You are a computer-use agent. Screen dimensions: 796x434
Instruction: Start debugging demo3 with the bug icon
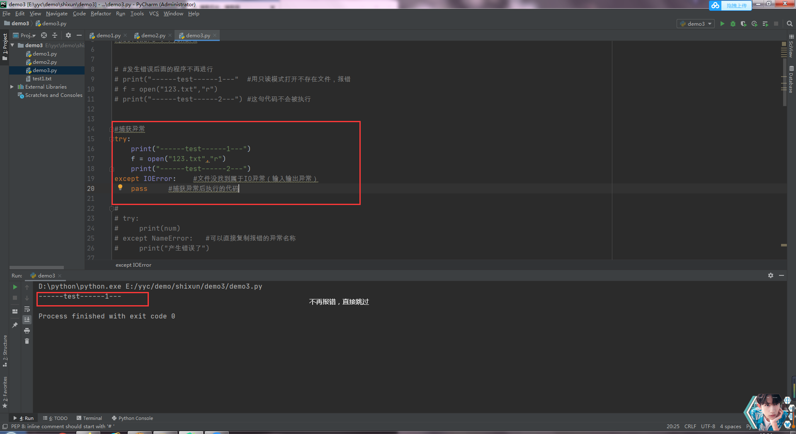pos(733,24)
